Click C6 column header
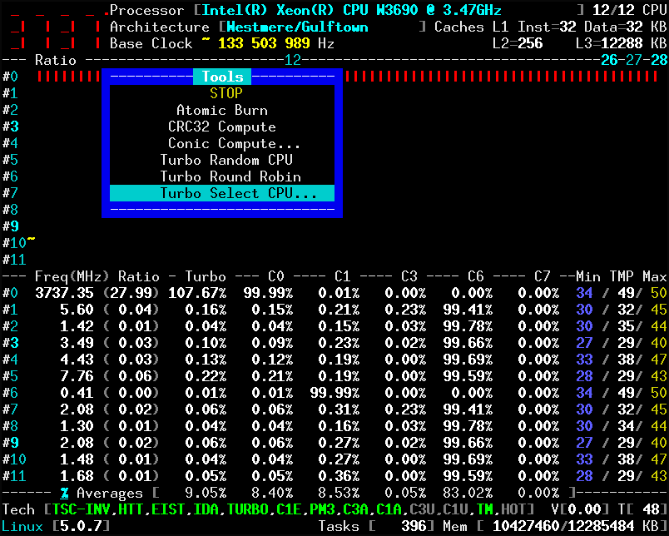The image size is (669, 536). coord(476,276)
